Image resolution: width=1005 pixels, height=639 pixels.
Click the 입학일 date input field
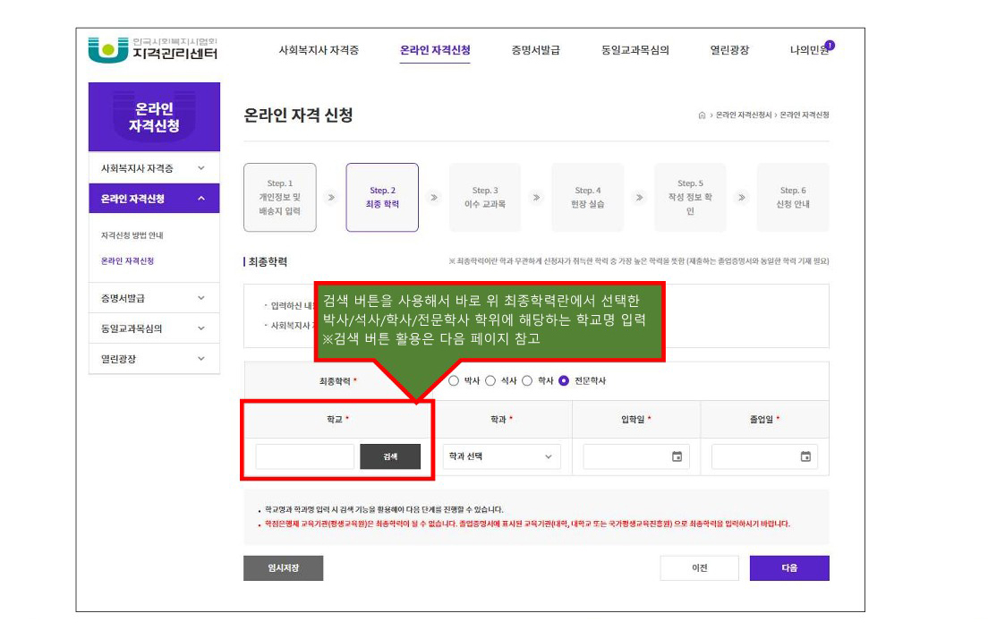coord(635,456)
